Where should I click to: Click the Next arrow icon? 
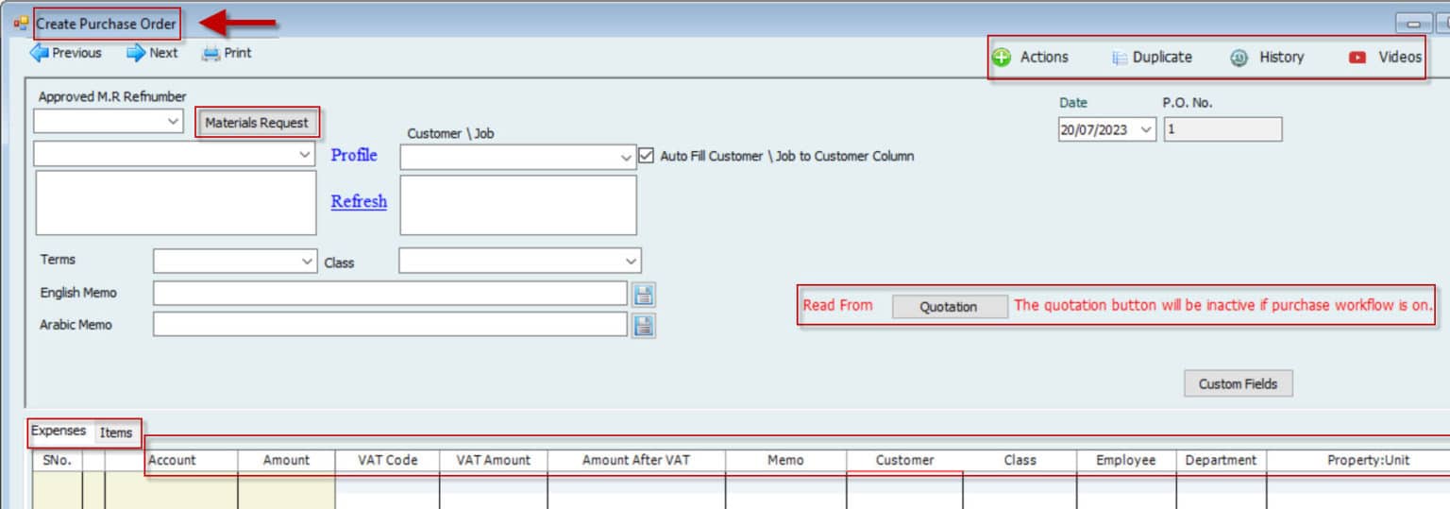136,54
